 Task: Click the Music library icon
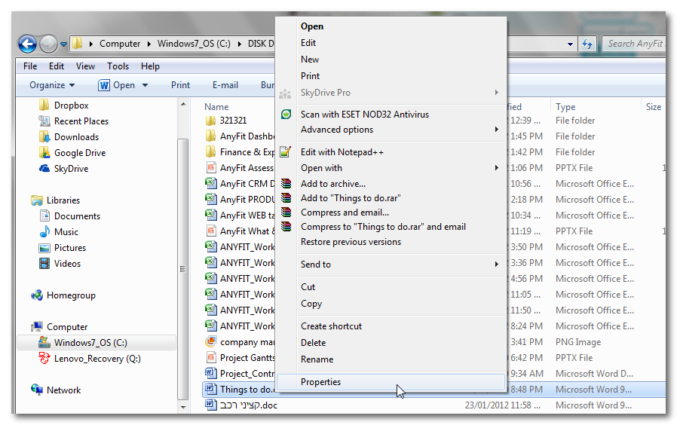coord(44,232)
